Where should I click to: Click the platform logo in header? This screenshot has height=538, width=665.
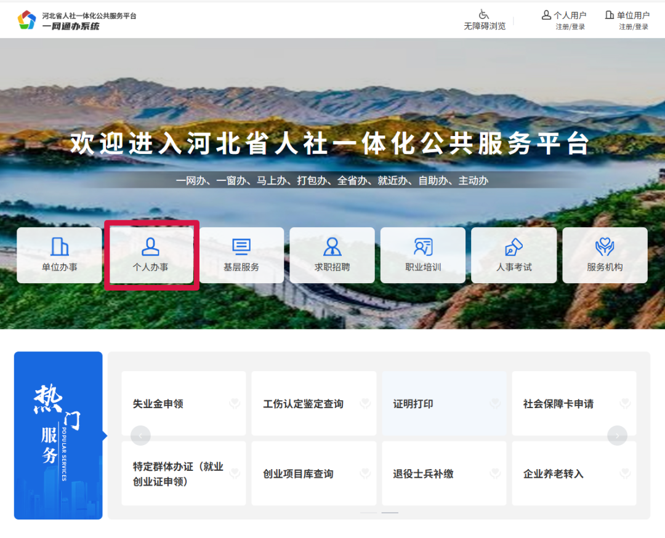click(x=27, y=20)
